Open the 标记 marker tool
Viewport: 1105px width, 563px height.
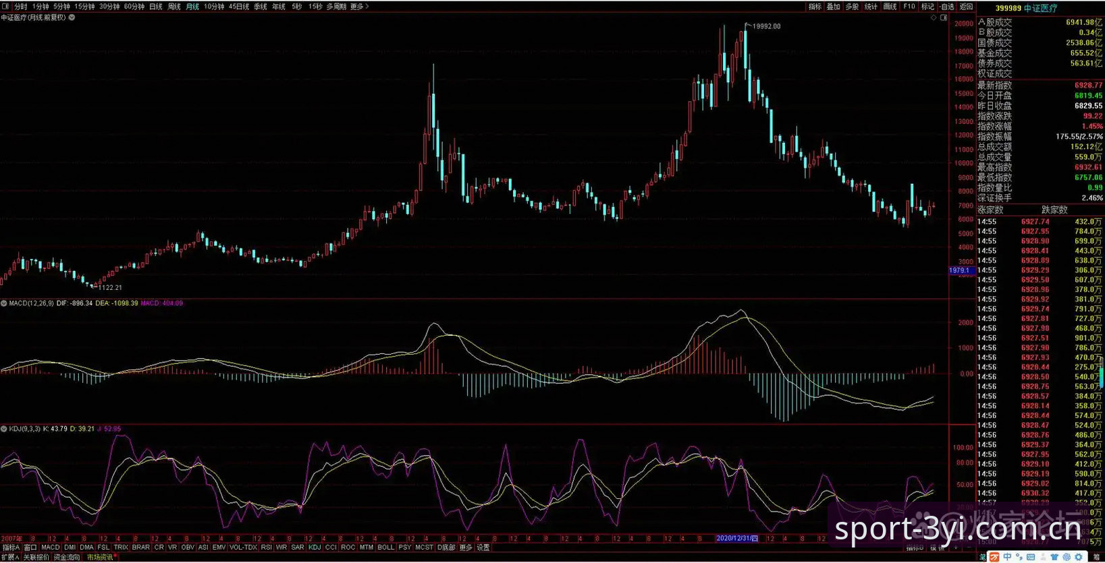[928, 6]
